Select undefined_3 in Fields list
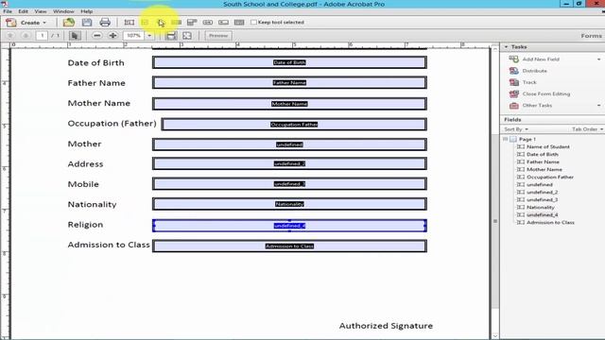Viewport: 605px width, 340px height. point(542,199)
